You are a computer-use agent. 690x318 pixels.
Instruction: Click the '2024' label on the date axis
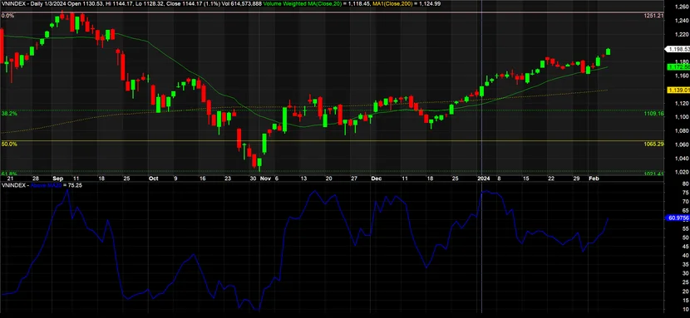click(x=484, y=179)
